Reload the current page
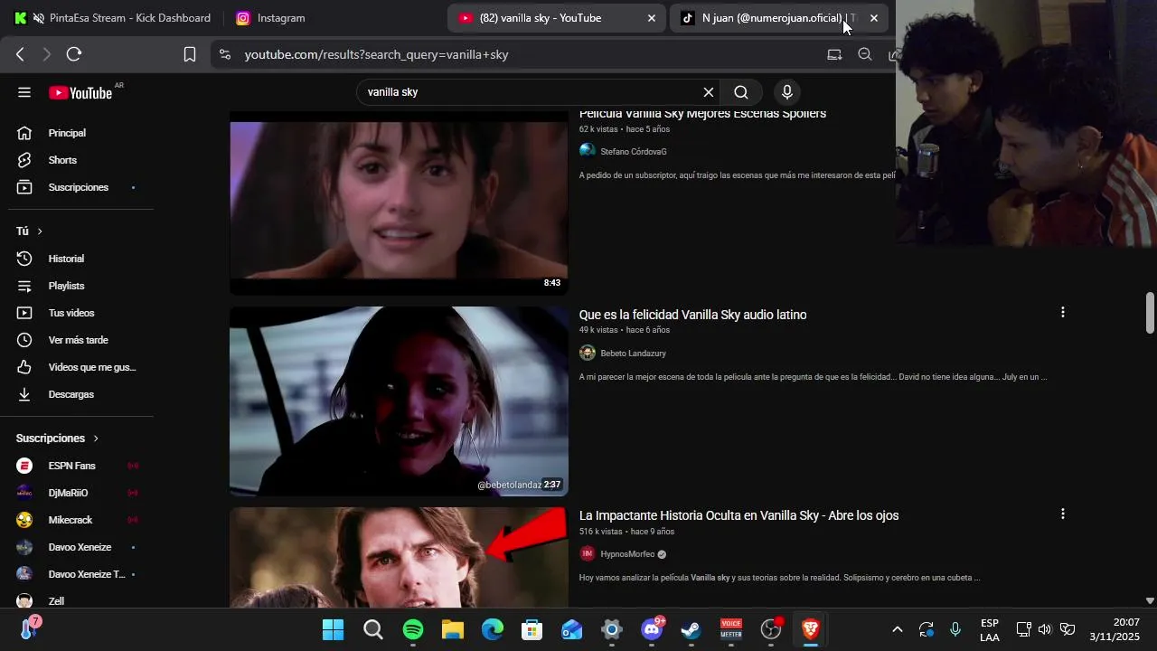The width and height of the screenshot is (1157, 651). point(74,54)
